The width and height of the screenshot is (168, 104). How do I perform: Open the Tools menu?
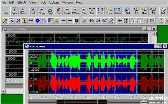coord(43,3)
